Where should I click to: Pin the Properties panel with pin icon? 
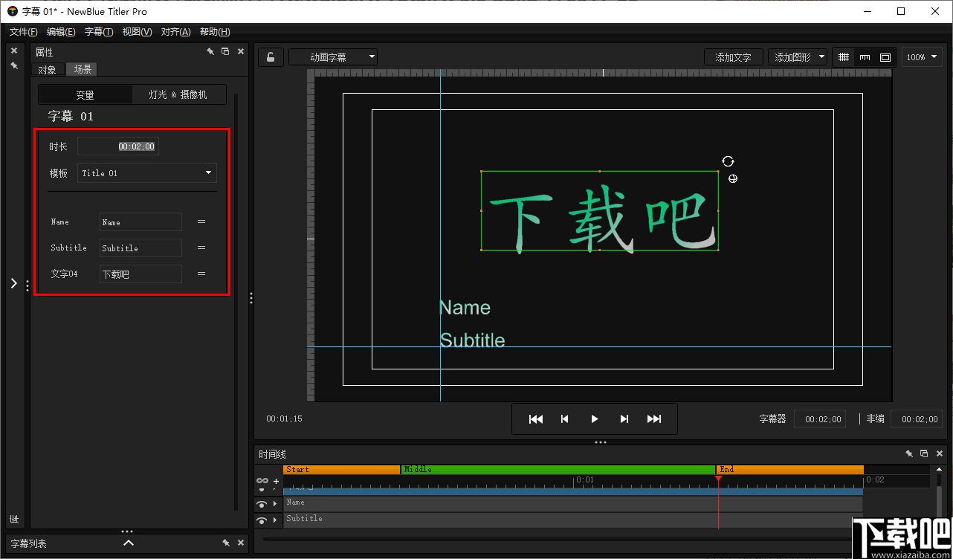210,51
